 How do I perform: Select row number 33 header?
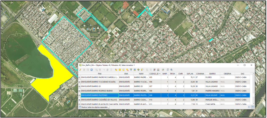click(79, 86)
